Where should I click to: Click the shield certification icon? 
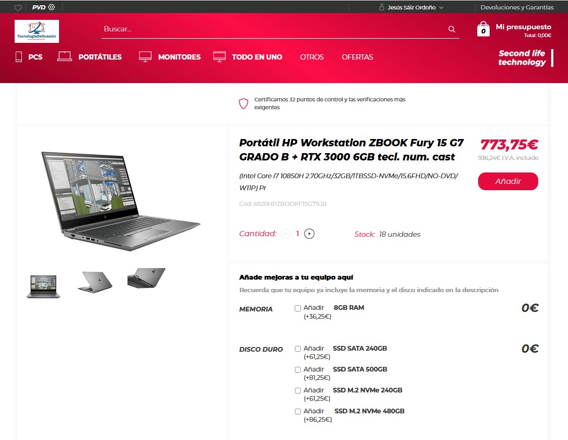[x=244, y=103]
